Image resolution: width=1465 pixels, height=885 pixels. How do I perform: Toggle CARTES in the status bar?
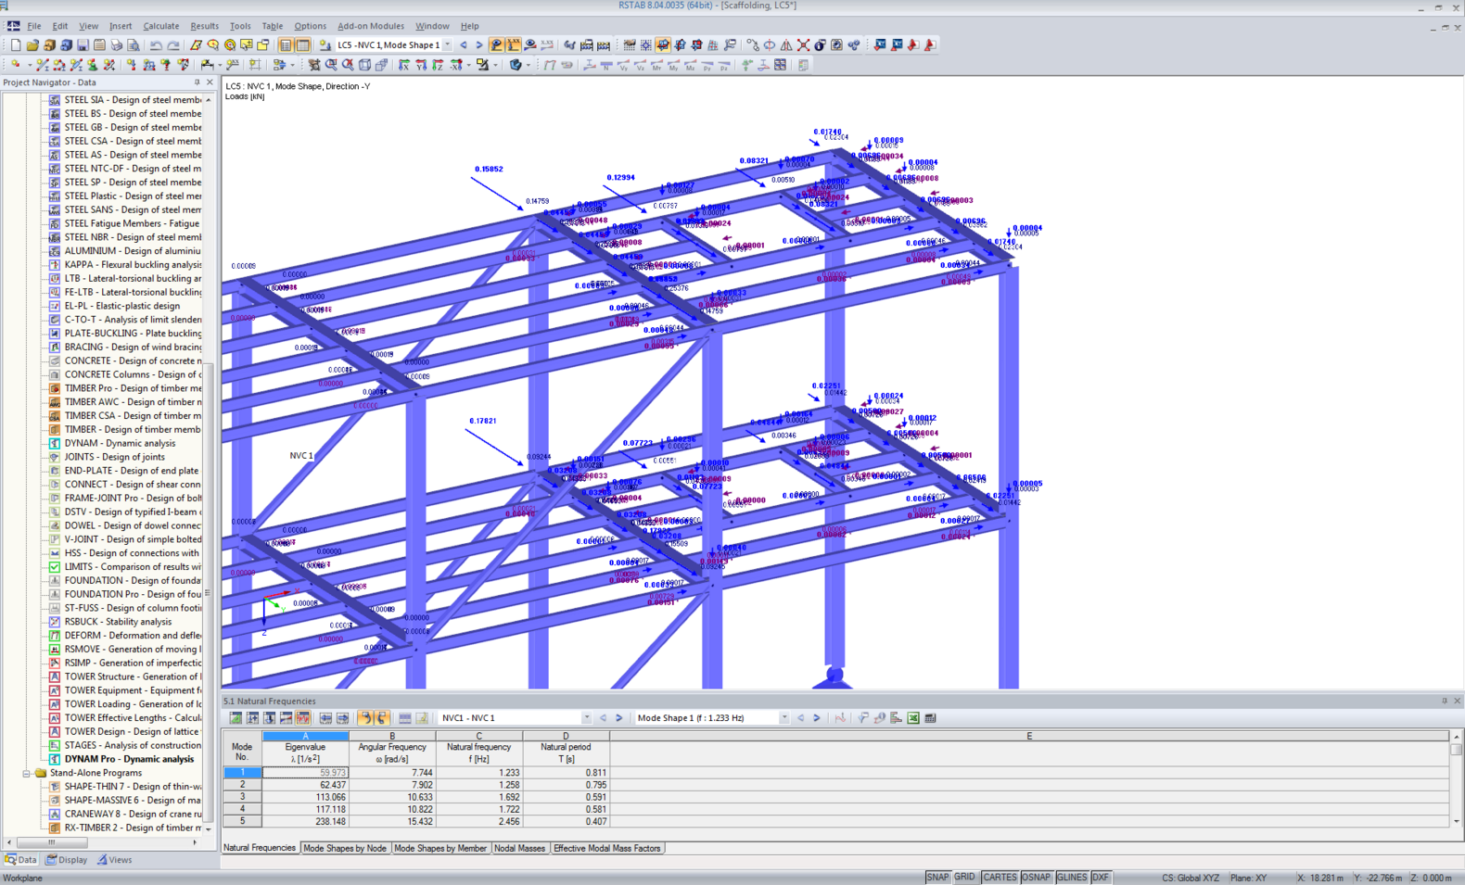[x=1000, y=878]
